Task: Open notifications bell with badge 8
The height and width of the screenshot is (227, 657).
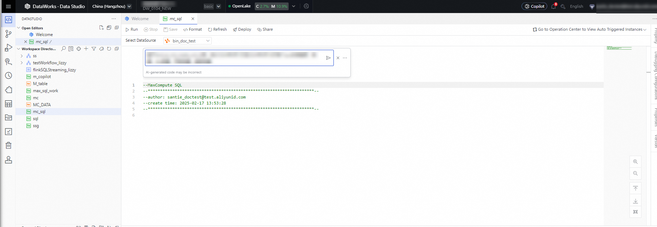Action: pyautogui.click(x=554, y=6)
